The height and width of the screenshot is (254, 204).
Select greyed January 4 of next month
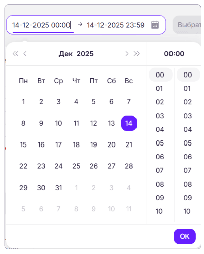coord(129,188)
